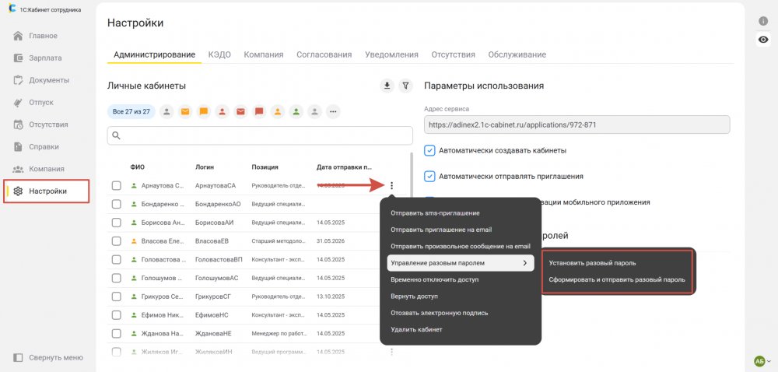Switch to the КЭДО tab
Viewport: 778px width, 372px height.
point(219,54)
